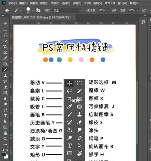The image size is (151, 161).
Task: Click the 流量 100% value field
Action: (132, 10)
